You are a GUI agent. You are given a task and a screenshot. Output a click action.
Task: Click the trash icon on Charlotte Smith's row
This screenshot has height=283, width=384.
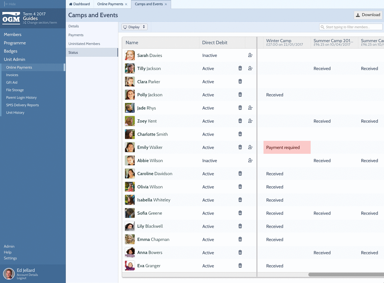tap(240, 134)
